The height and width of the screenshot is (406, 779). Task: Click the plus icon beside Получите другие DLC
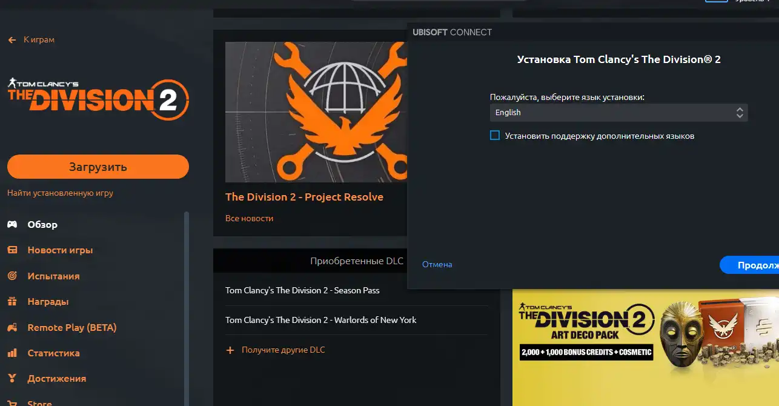point(230,350)
